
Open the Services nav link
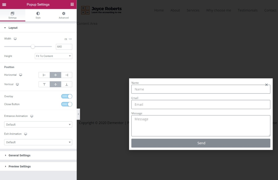click(193, 10)
